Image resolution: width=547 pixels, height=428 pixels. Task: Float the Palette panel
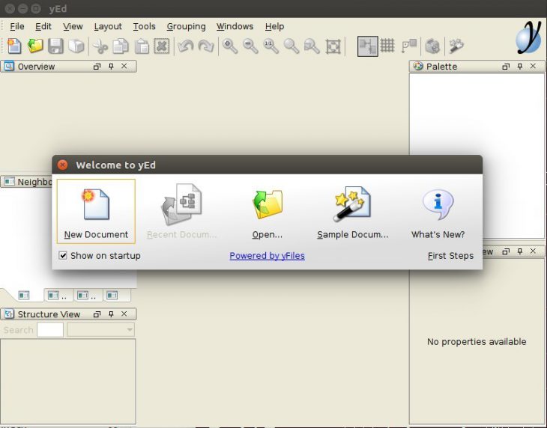click(x=506, y=66)
